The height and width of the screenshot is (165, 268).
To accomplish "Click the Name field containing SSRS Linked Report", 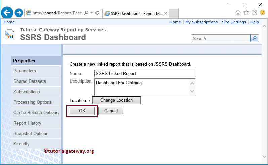I will click(145, 73).
